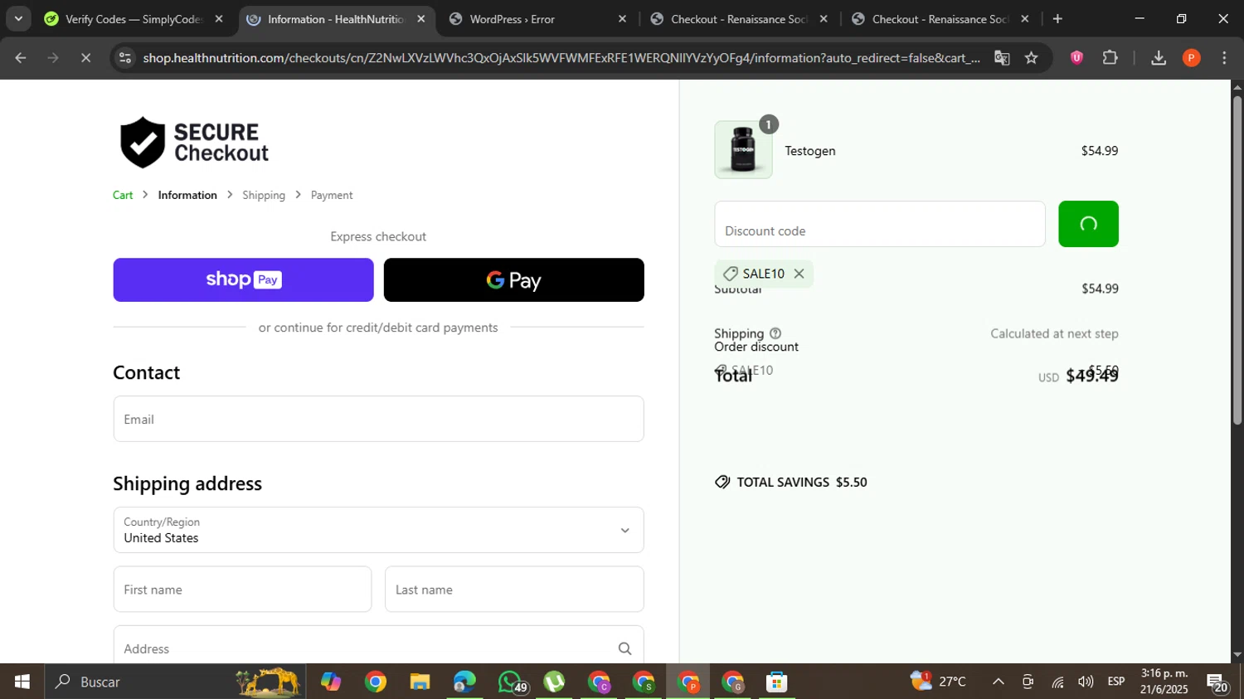Click the Payment breadcrumb step

click(332, 195)
